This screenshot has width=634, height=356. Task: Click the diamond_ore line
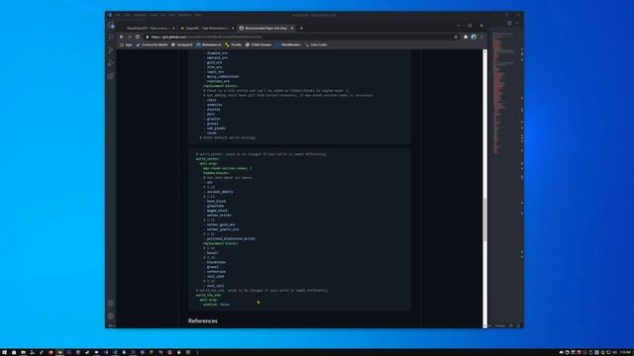click(x=216, y=52)
